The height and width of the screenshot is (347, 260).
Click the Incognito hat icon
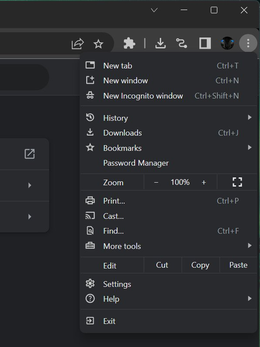(x=90, y=95)
